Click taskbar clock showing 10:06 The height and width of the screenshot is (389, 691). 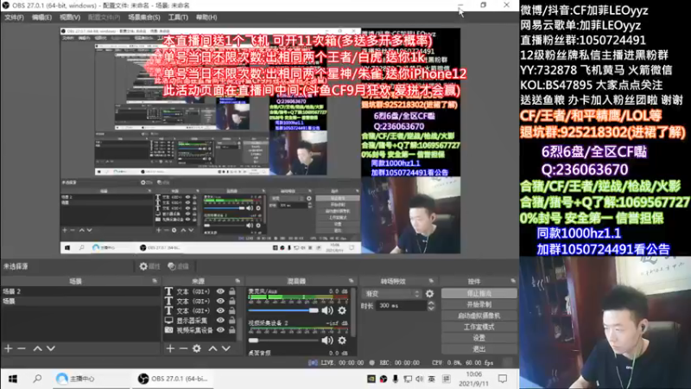pyautogui.click(x=473, y=379)
